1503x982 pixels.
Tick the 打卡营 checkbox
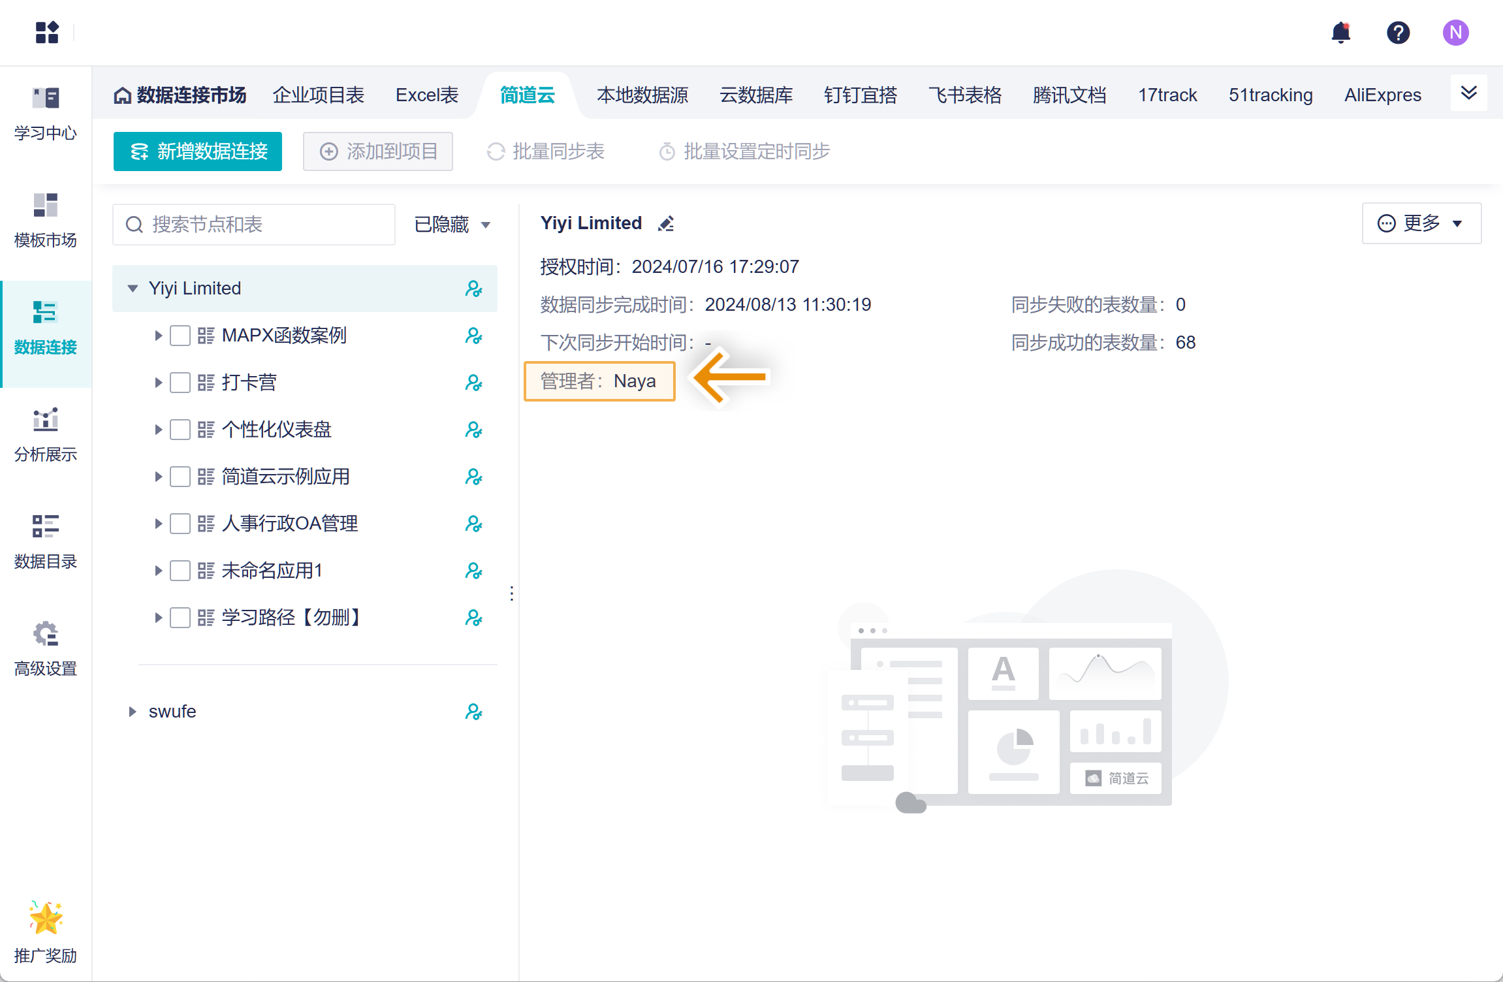180,383
